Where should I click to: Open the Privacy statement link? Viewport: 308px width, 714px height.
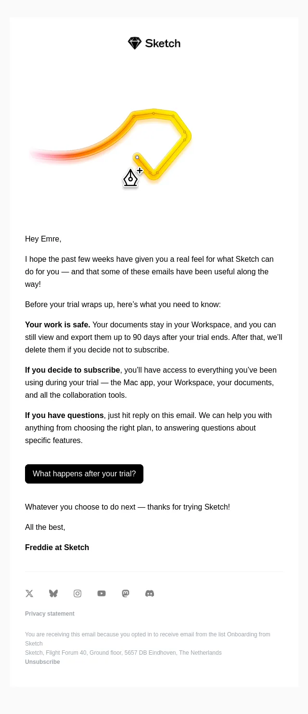(50, 614)
